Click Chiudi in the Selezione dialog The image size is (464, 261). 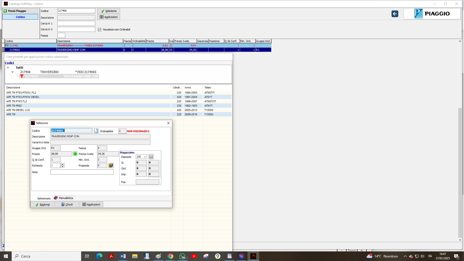point(67,204)
